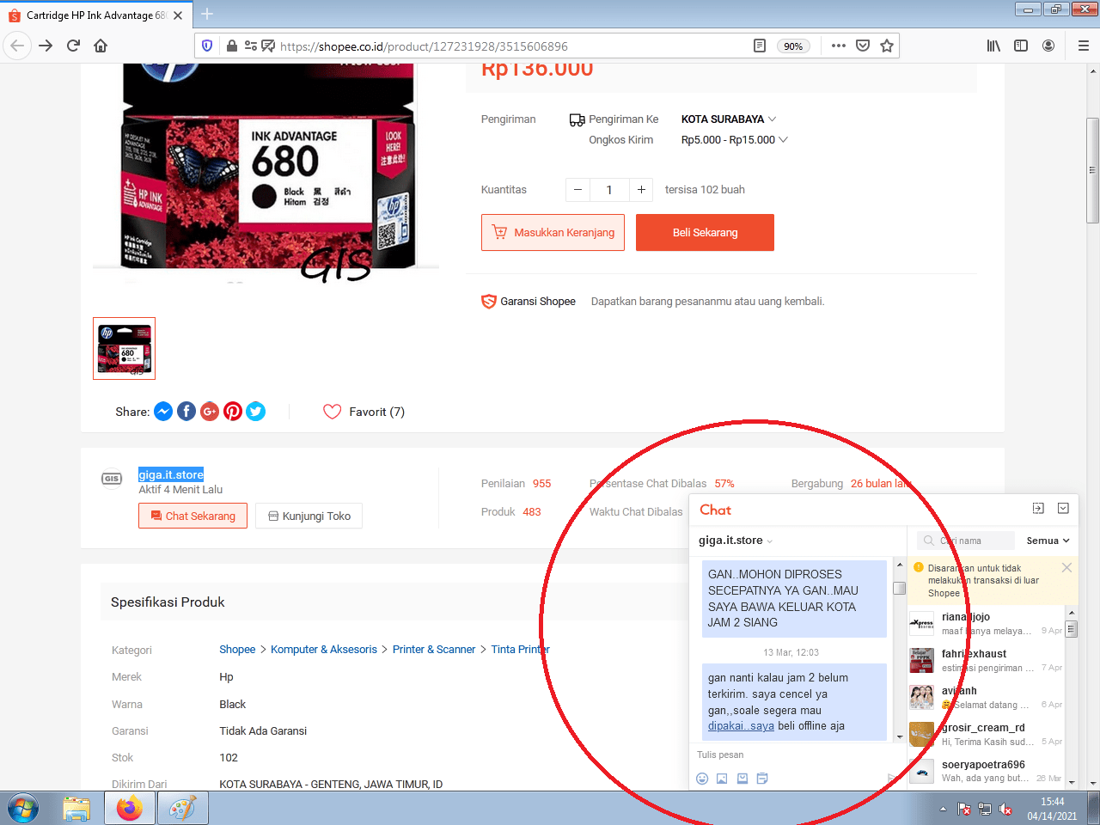Dismiss the chat transaction warning banner

pyautogui.click(x=1066, y=567)
